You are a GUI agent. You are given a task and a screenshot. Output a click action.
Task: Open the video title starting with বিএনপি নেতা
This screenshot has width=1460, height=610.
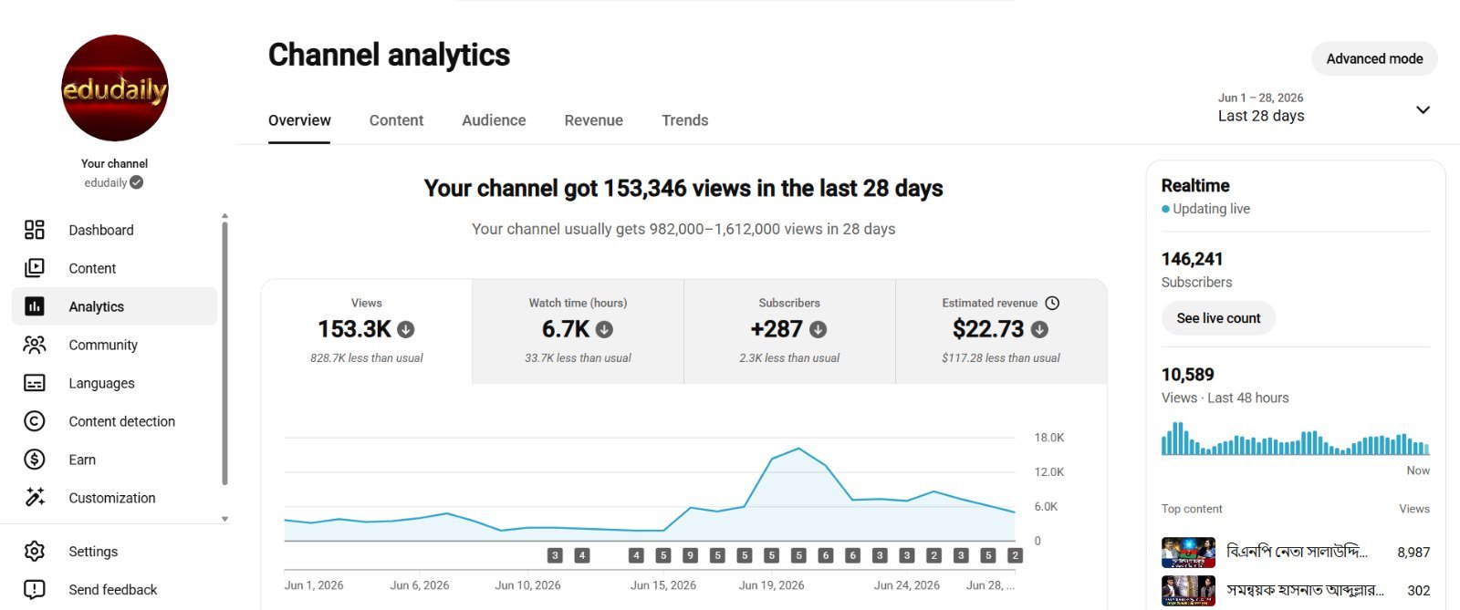tap(1297, 553)
